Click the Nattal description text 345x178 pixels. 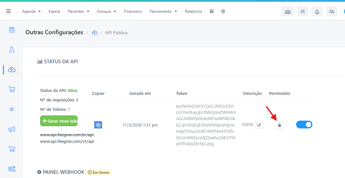[247, 124]
